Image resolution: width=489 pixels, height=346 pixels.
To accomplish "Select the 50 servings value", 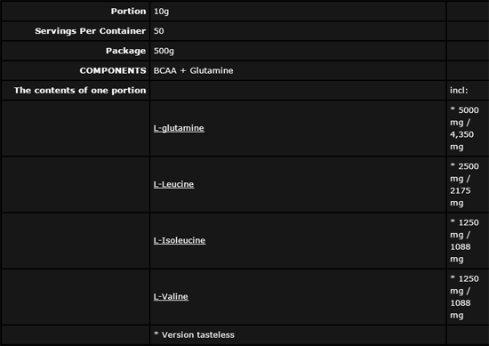I will click(x=159, y=31).
